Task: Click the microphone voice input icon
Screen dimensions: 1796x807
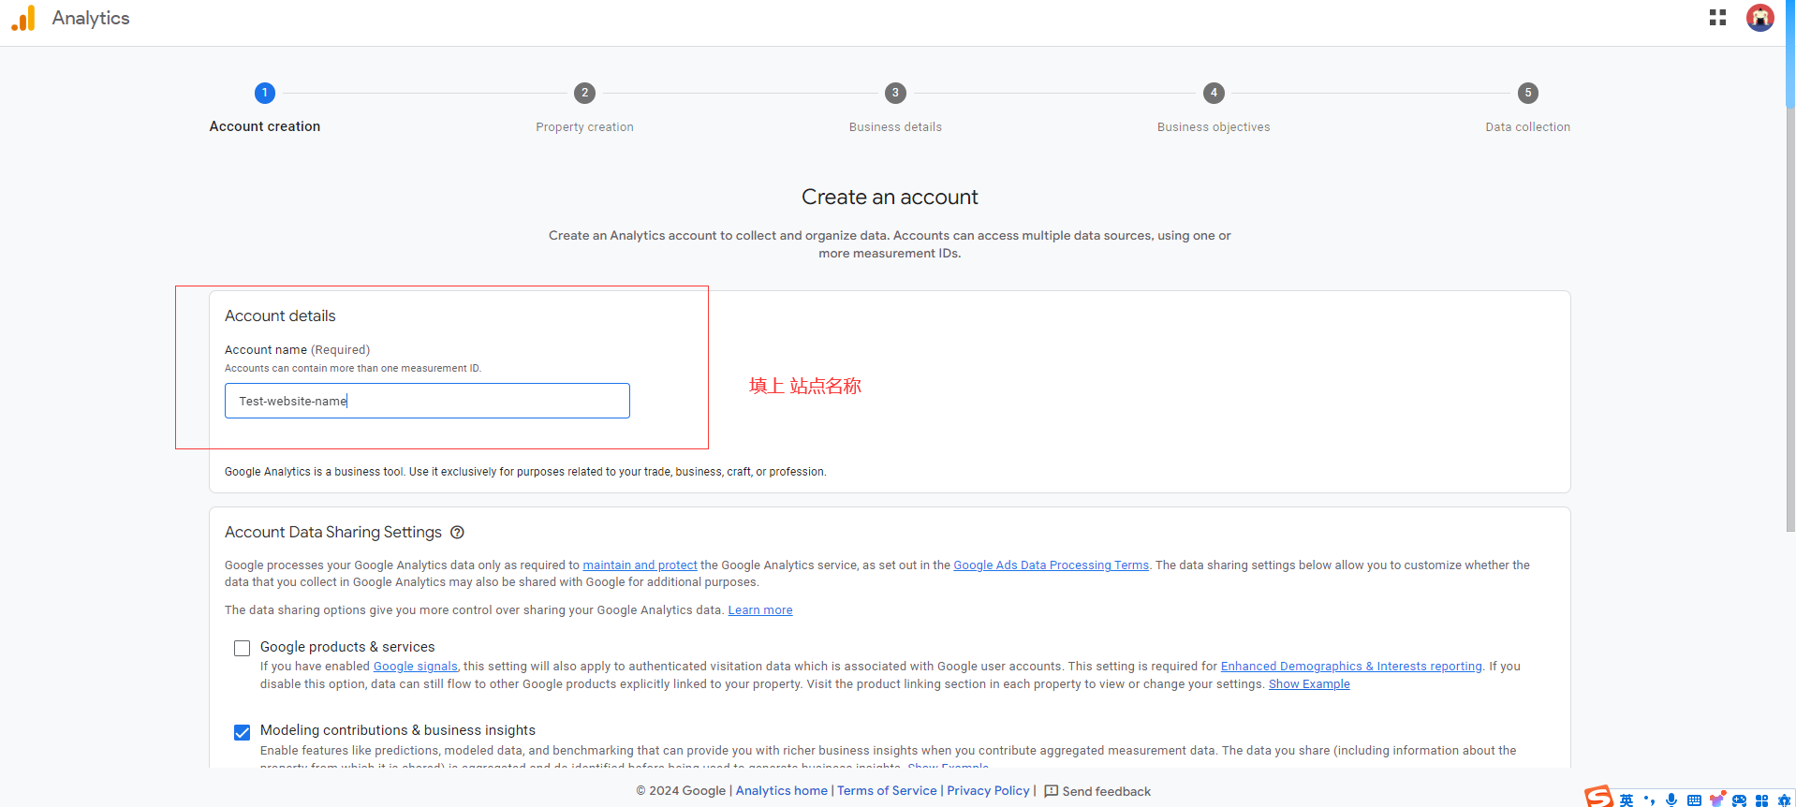Action: (1671, 800)
